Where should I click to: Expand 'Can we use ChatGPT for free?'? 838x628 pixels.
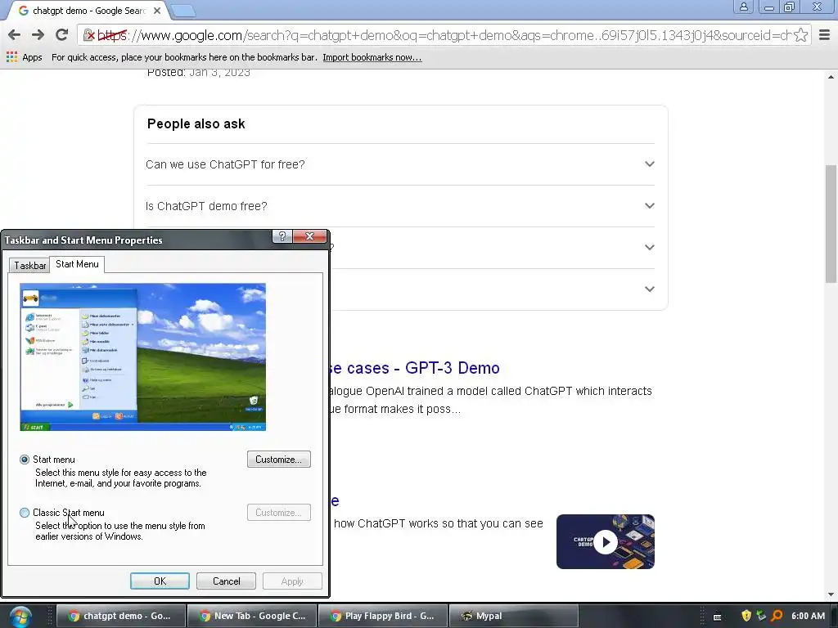coord(400,164)
